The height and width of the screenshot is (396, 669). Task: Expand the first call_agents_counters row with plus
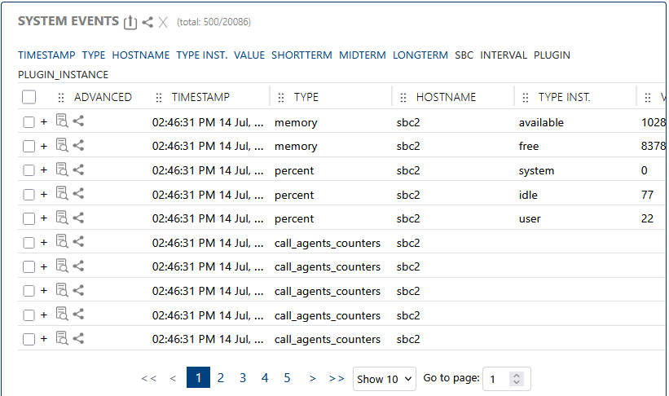(x=44, y=243)
